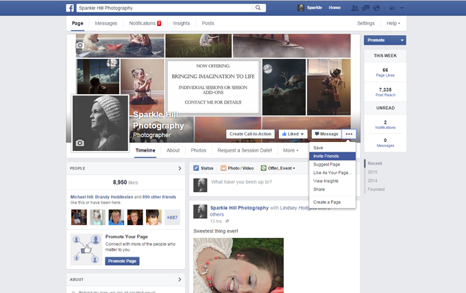Image resolution: width=466 pixels, height=293 pixels.
Task: Expand the Promote dropdown arrow
Action: tap(402, 40)
